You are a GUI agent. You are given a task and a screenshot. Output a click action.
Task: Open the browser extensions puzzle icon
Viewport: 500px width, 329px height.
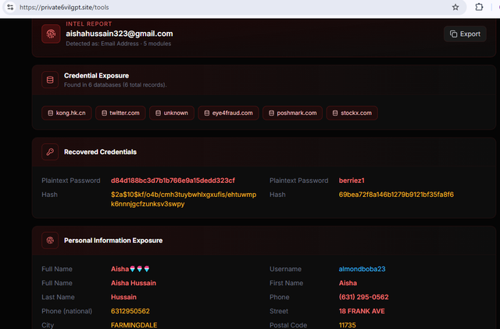(x=479, y=7)
